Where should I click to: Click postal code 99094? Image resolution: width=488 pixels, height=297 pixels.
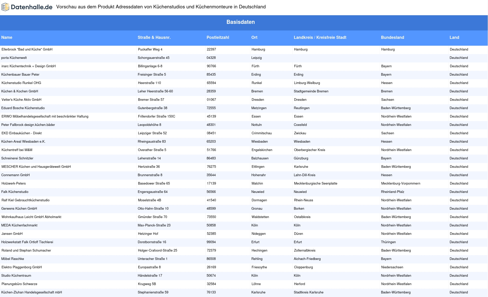click(x=211, y=242)
